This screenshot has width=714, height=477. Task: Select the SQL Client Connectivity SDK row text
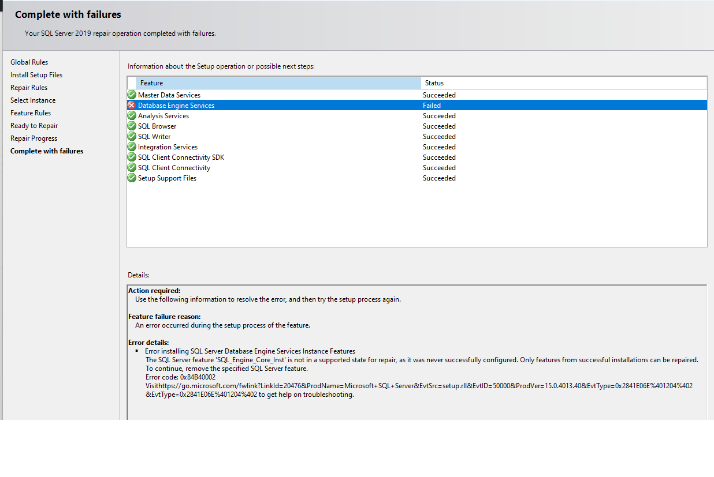point(181,157)
